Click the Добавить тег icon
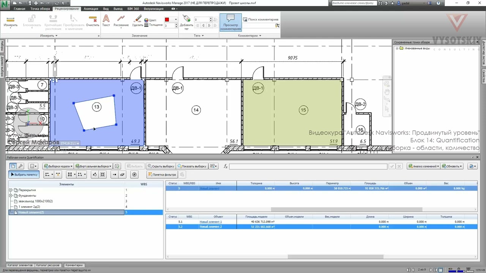Image resolution: width=486 pixels, height=273 pixels. (186, 22)
